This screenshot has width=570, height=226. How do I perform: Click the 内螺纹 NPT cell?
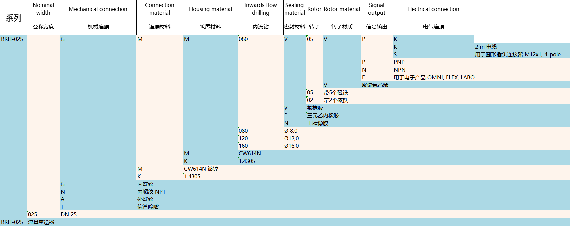[151, 192]
